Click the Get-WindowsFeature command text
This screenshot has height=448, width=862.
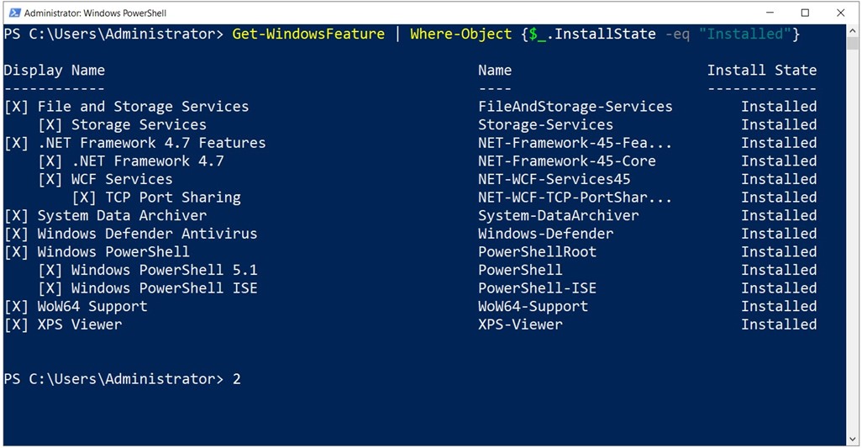[x=308, y=34]
